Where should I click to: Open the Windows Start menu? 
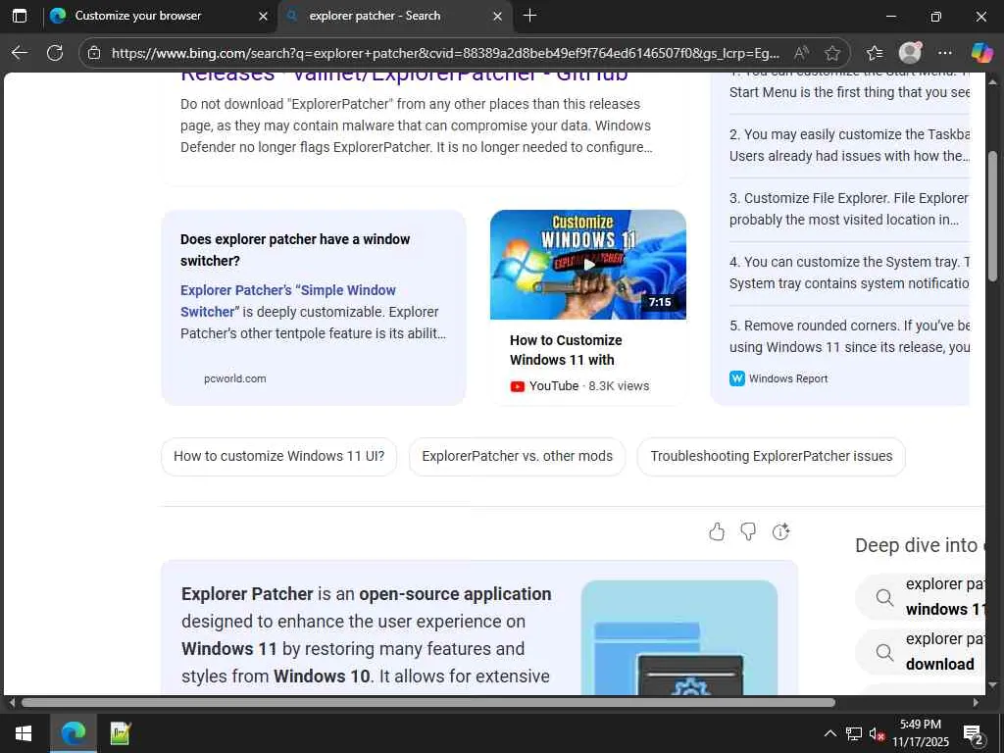(x=24, y=733)
